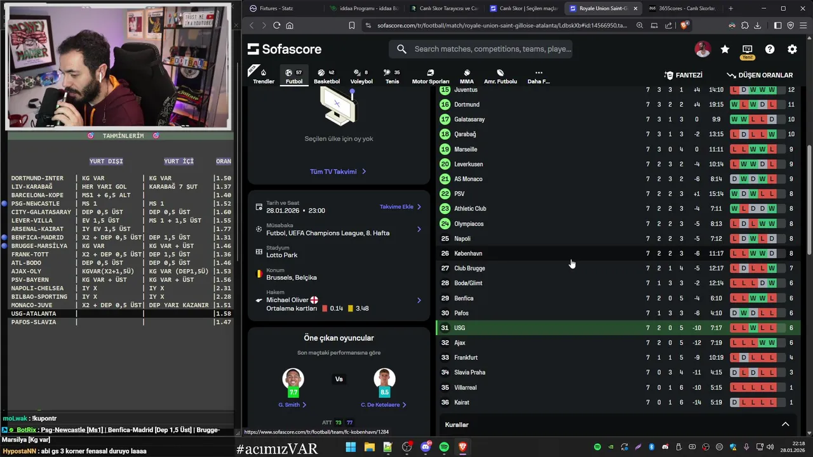The width and height of the screenshot is (813, 457).
Task: Toggle the browser sidebar panel
Action: (777, 25)
